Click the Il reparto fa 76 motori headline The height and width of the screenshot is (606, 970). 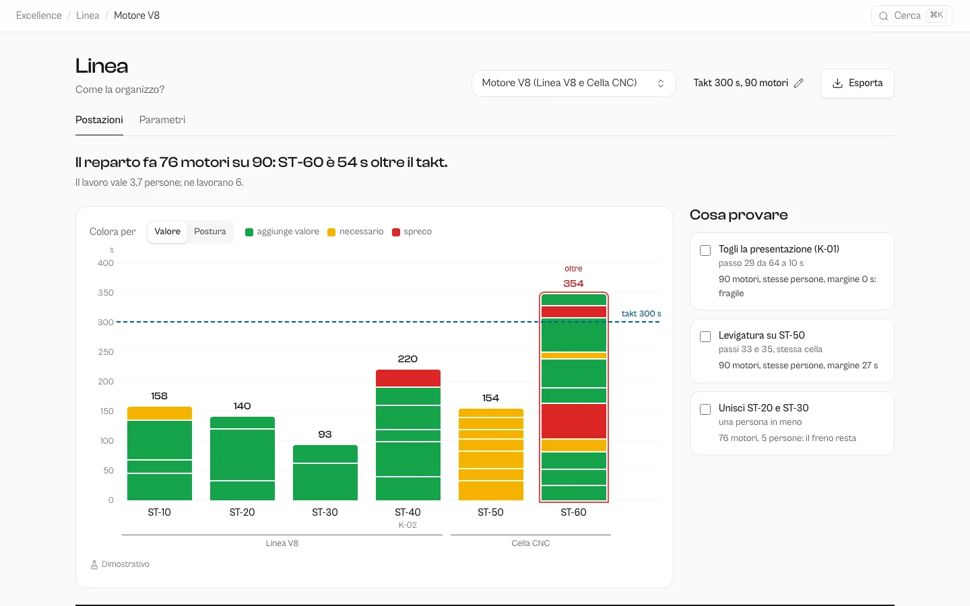pyautogui.click(x=261, y=162)
